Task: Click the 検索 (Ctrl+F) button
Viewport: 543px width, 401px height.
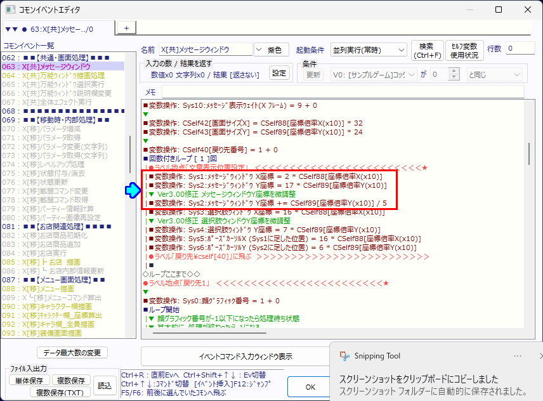Action: [427, 50]
